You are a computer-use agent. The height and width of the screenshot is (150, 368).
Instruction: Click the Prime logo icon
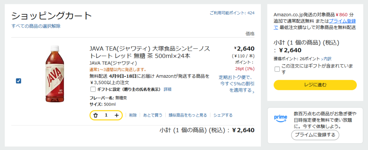(x=281, y=118)
